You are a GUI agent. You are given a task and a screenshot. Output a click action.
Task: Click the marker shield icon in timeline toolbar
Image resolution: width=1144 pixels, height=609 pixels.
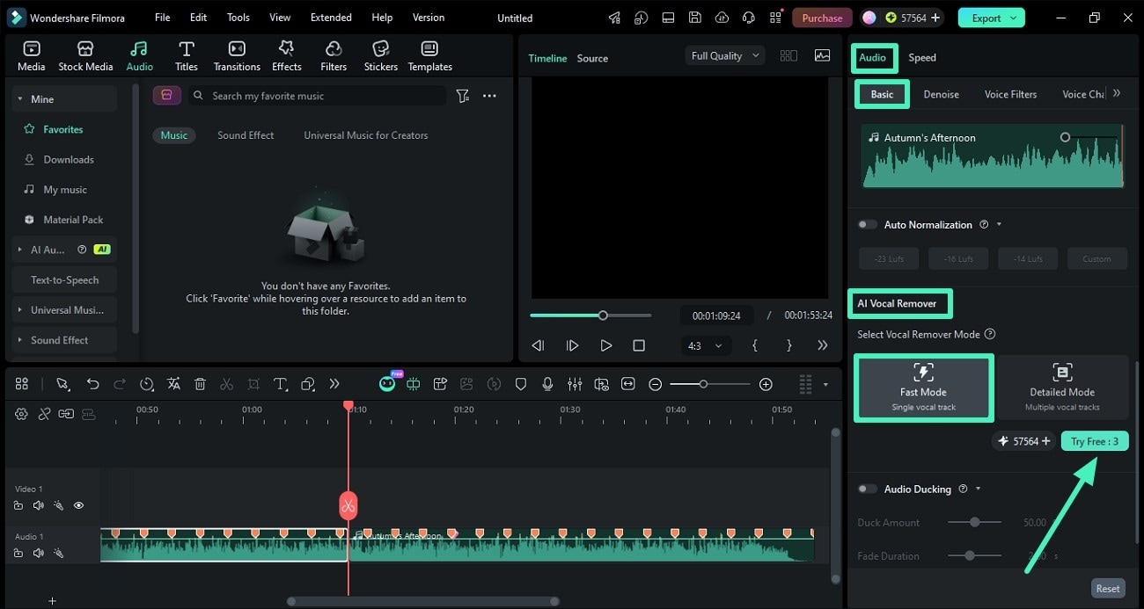pos(521,384)
